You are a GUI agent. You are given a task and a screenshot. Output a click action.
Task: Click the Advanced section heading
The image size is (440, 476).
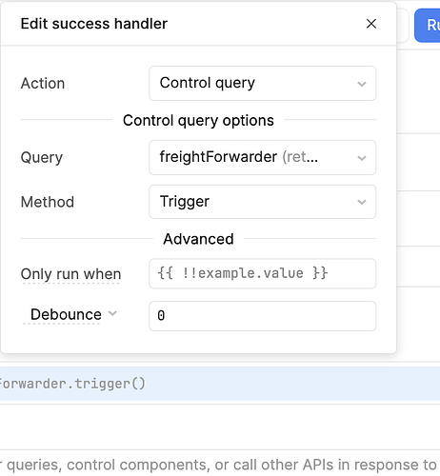pos(198,239)
